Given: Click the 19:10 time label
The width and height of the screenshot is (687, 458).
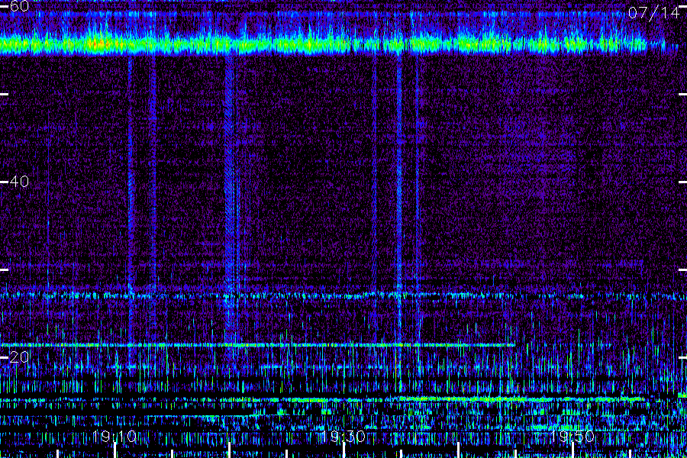Looking at the screenshot, I should click(x=114, y=437).
